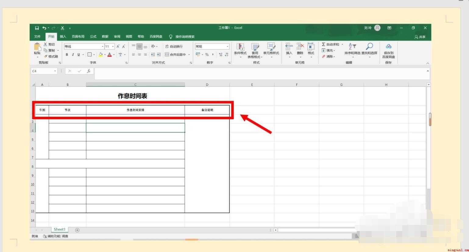This screenshot has width=469, height=252.
Task: Click Merge and Center (合并后居中) icon
Action: (167, 54)
